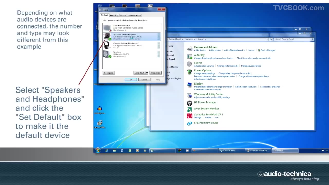Confirm the Sound dialog with OK

[131, 80]
